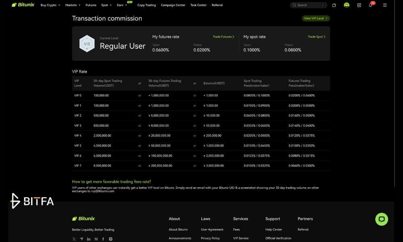Image resolution: width=403 pixels, height=242 pixels.
Task: Open Bitunix Medium social icon
Action: point(96,239)
